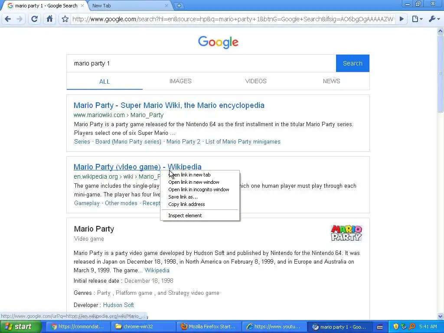Open the page menu icon
Image resolution: width=444 pixels, height=333 pixels.
tap(417, 19)
